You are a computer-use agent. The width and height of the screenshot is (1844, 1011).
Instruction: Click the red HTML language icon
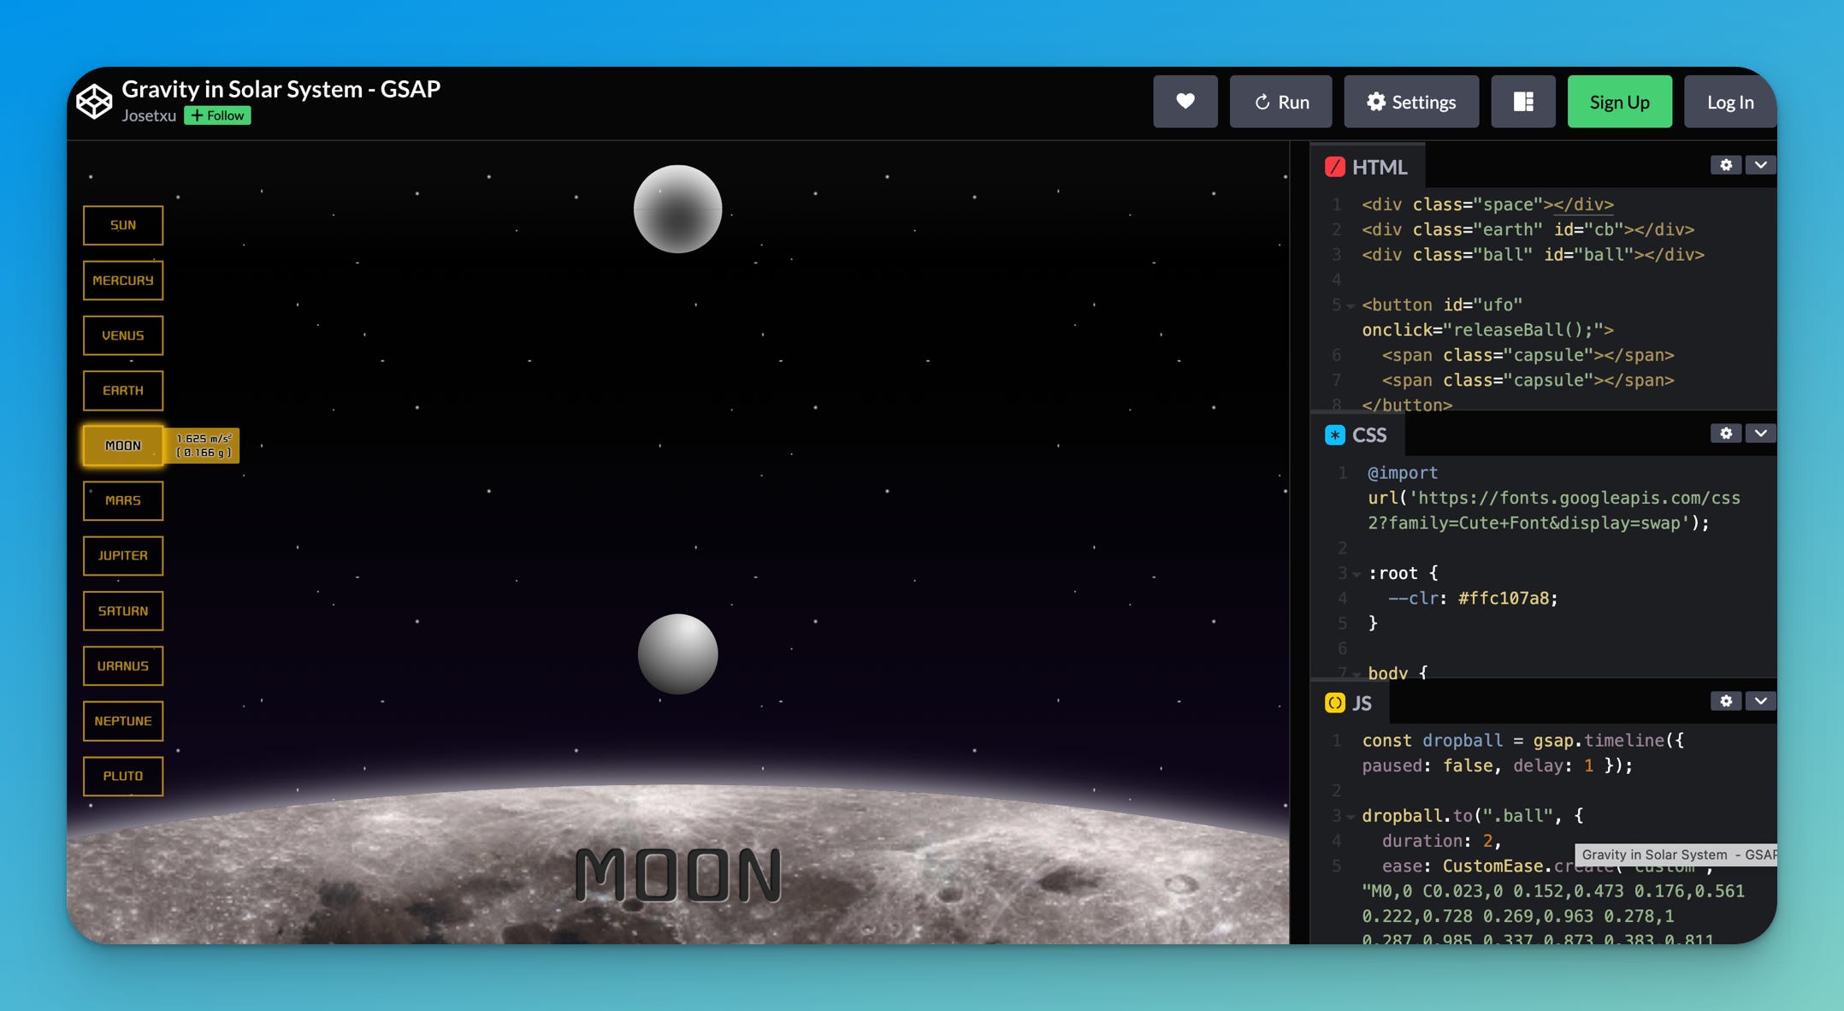click(1335, 167)
